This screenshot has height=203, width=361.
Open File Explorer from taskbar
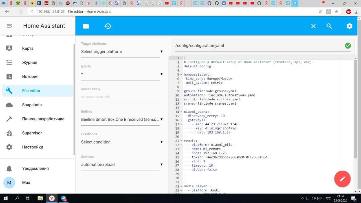(40, 198)
